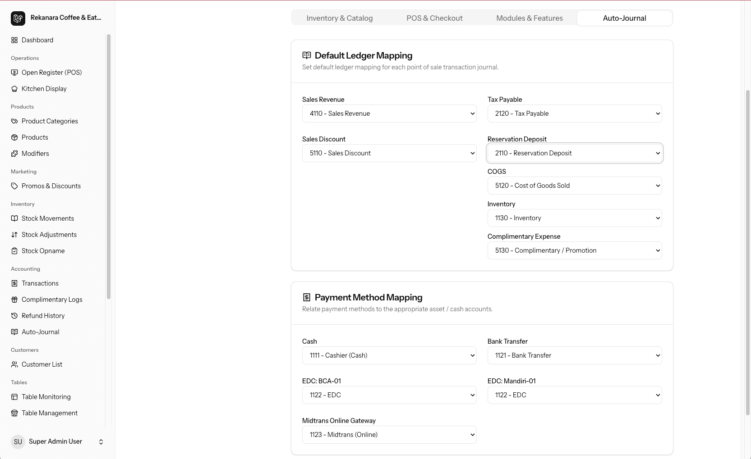Screen dimensions: 751x459
Task: Select the Auto-Journal tab
Action: 625,18
